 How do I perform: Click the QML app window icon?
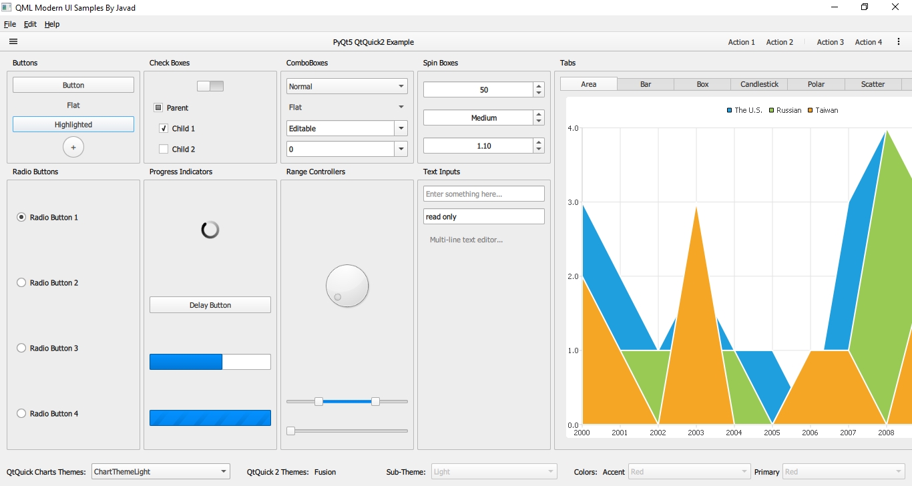tap(7, 7)
